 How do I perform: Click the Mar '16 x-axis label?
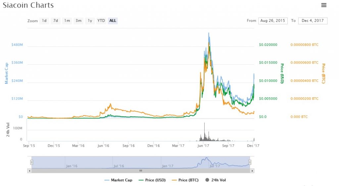78,146
